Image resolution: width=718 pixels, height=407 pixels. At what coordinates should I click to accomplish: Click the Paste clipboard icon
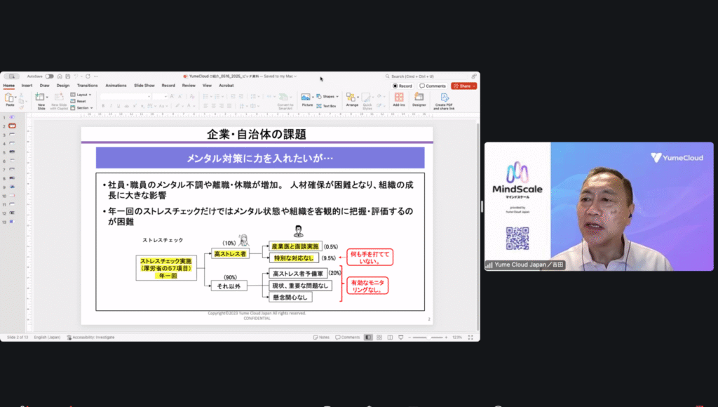pyautogui.click(x=8, y=98)
